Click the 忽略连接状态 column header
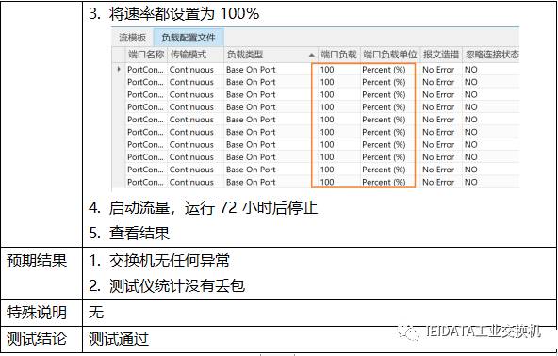 tap(491, 55)
